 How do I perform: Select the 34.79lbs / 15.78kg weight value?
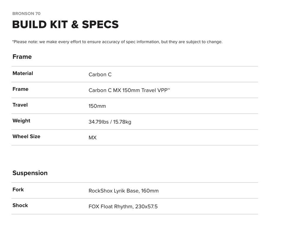point(110,122)
